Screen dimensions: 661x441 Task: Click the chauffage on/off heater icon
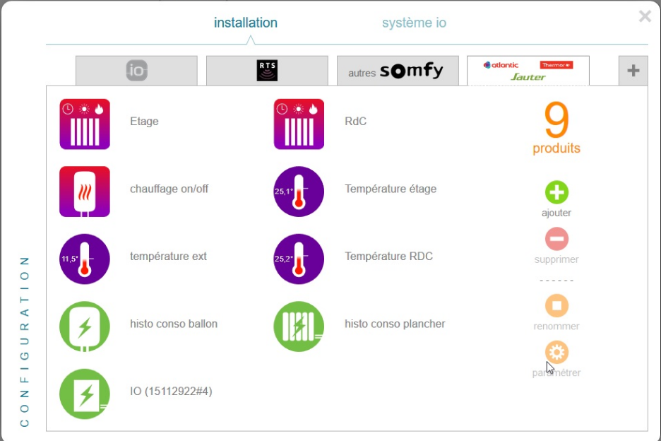click(85, 192)
